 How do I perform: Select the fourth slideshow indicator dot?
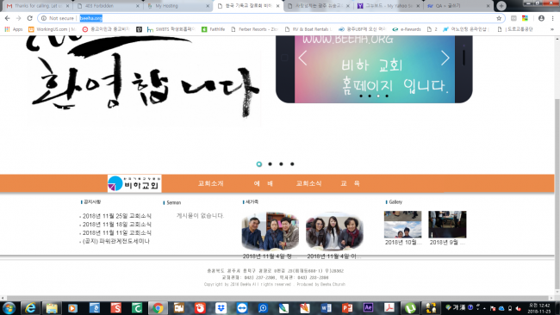pyautogui.click(x=292, y=164)
